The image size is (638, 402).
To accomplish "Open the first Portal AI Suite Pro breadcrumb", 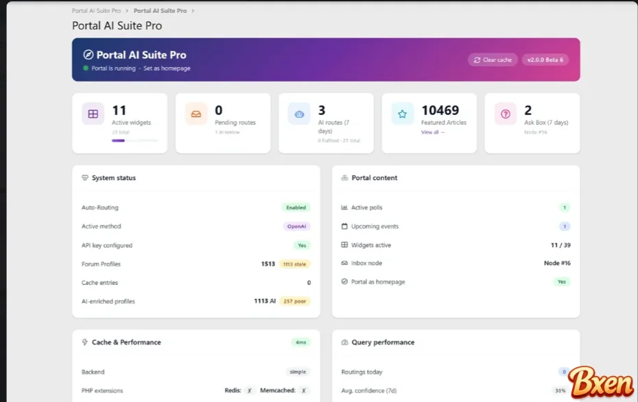I will 97,11.
